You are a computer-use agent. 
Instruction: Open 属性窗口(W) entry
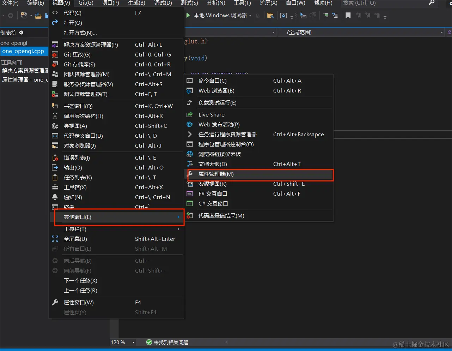tap(117, 303)
